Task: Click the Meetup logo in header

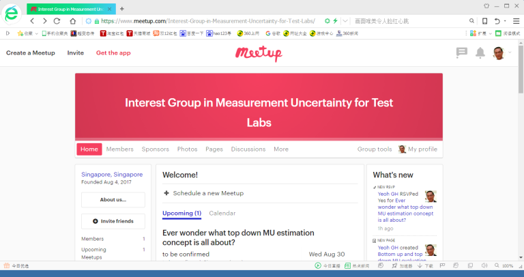Action: [x=259, y=53]
